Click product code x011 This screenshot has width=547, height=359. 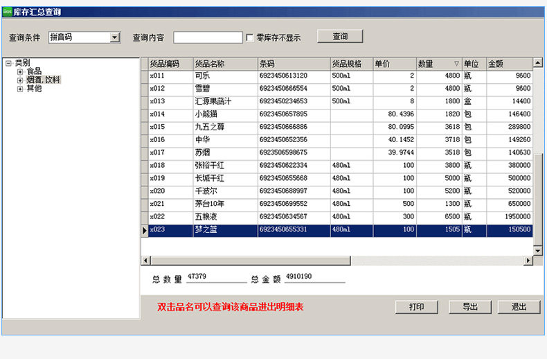point(170,76)
